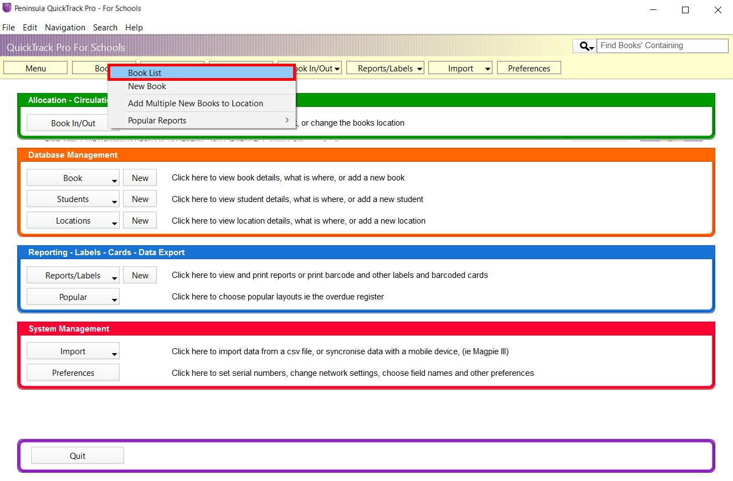
Task: Maximize the QuickTrack Pro window
Action: [x=685, y=9]
